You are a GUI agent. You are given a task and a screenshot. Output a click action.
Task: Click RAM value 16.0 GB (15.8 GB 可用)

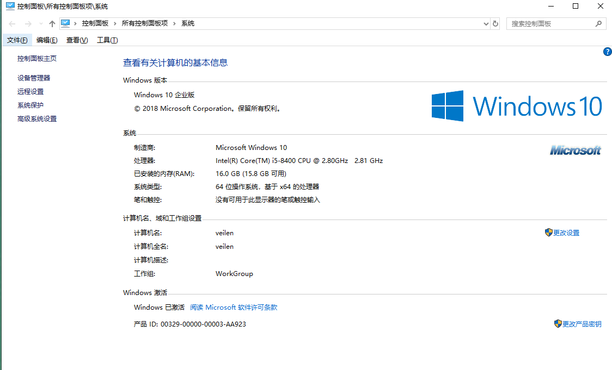(251, 174)
